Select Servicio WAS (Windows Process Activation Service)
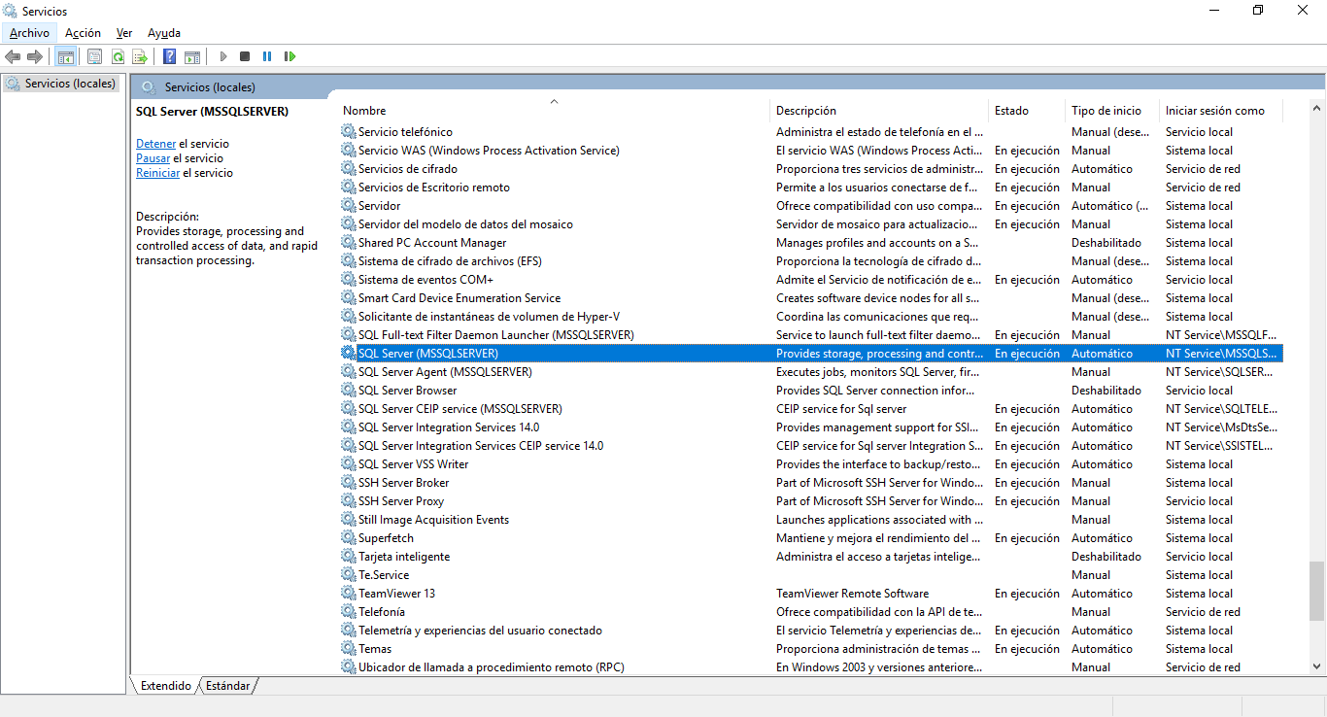 pos(810,151)
